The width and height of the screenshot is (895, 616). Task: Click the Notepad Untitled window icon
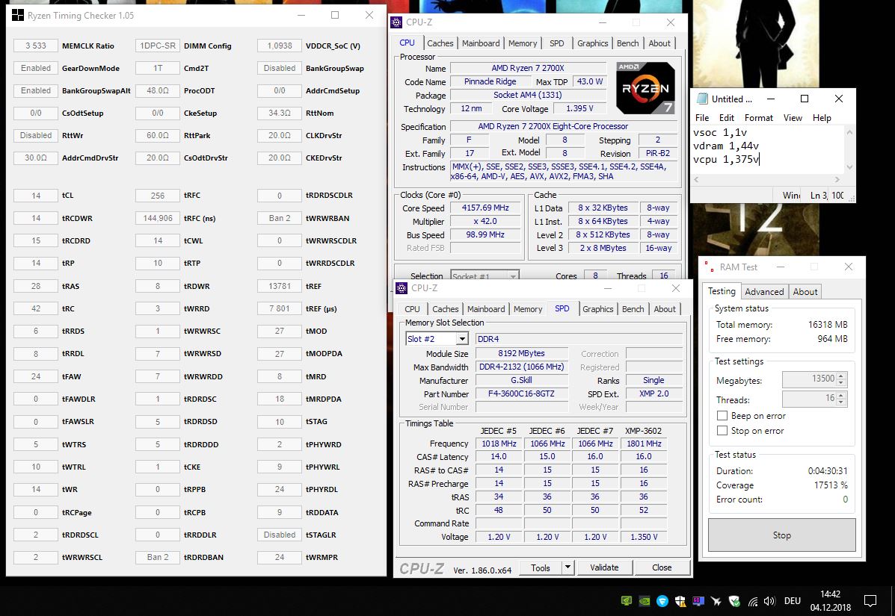702,99
